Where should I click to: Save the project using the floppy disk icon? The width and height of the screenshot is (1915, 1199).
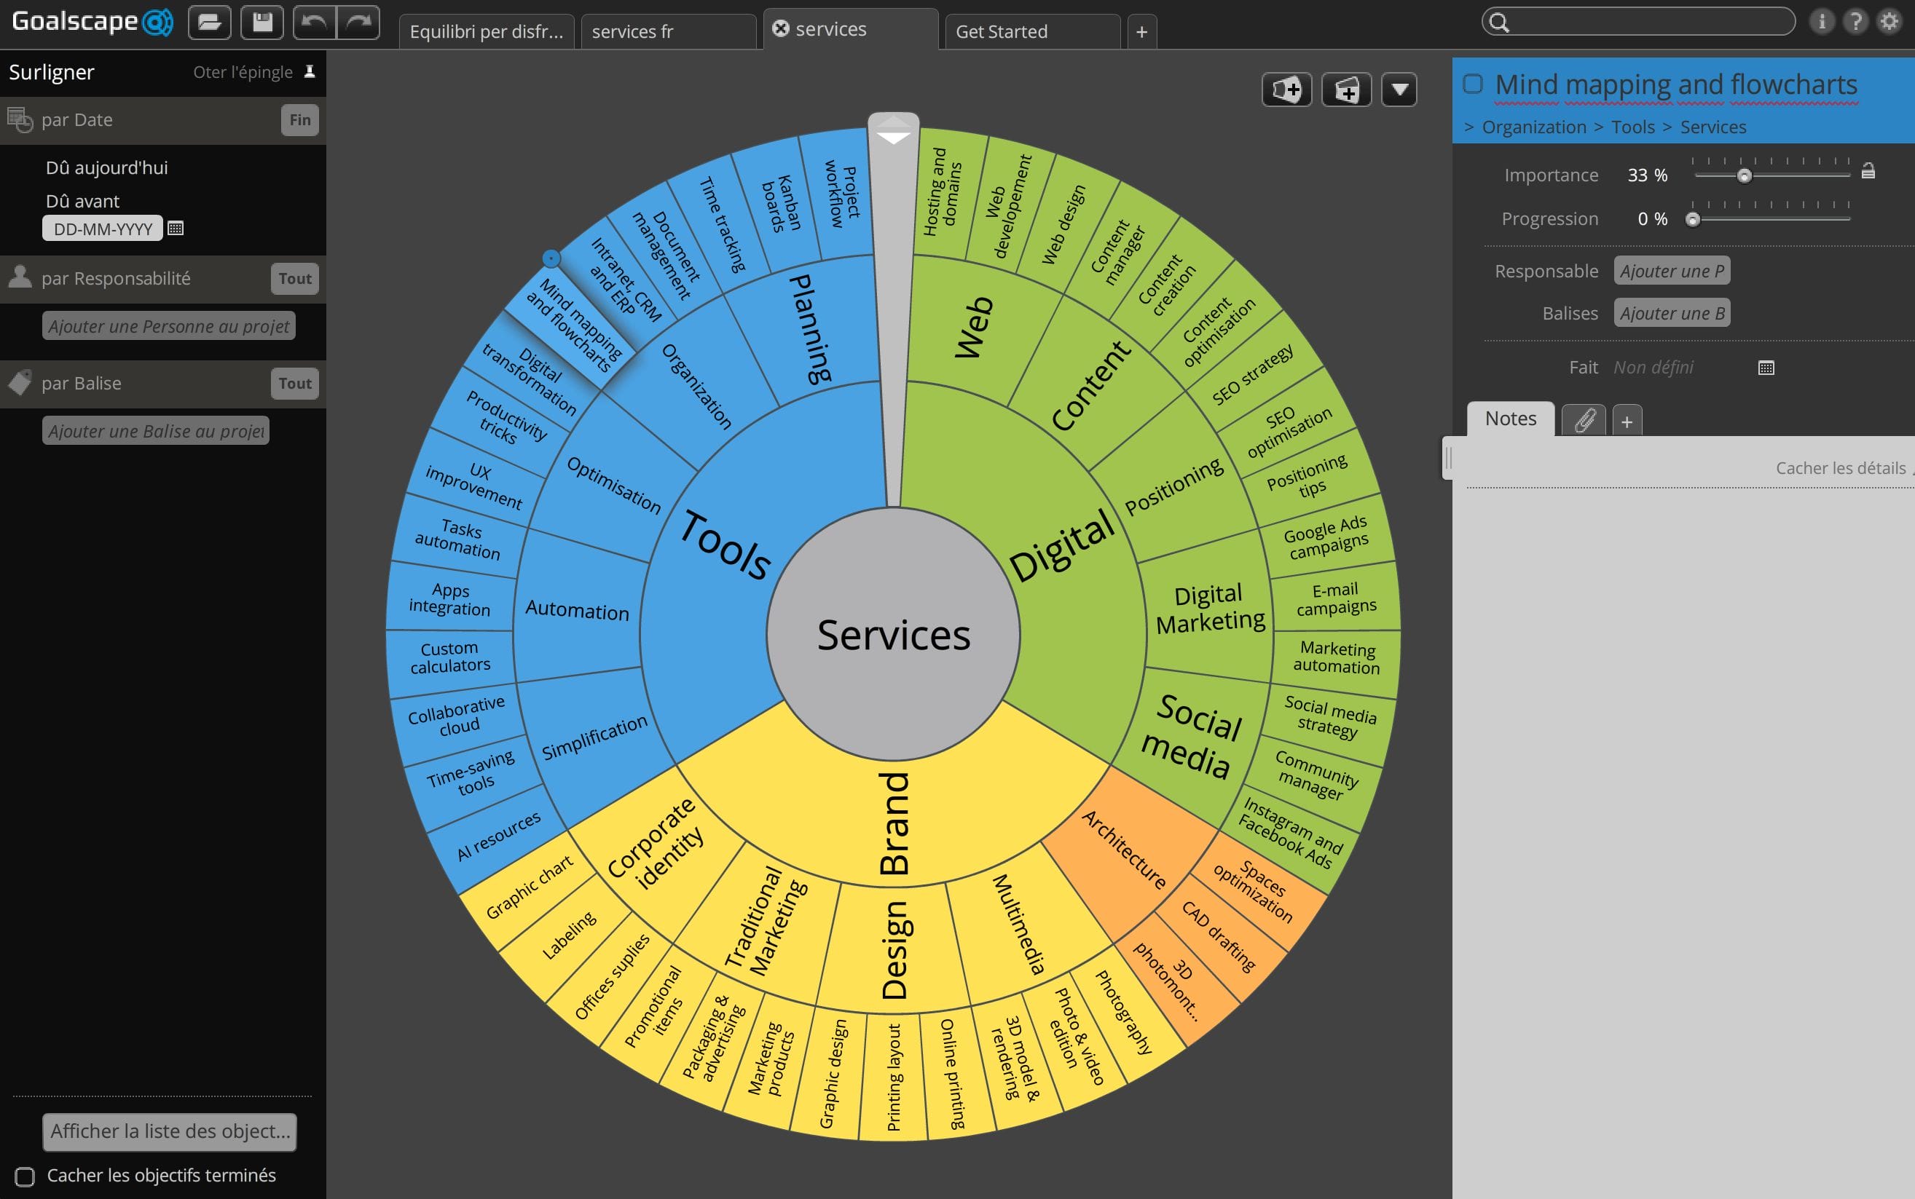[262, 22]
